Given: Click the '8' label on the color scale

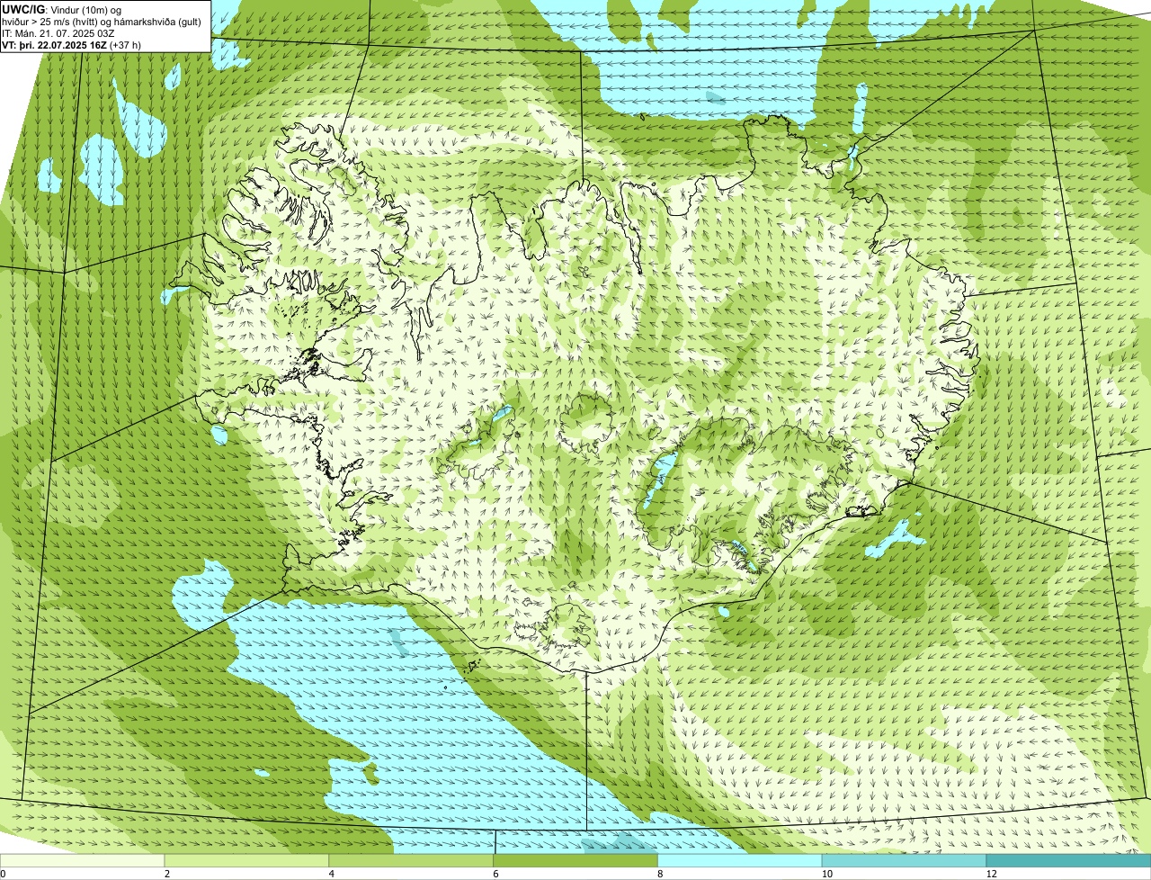Looking at the screenshot, I should [660, 874].
